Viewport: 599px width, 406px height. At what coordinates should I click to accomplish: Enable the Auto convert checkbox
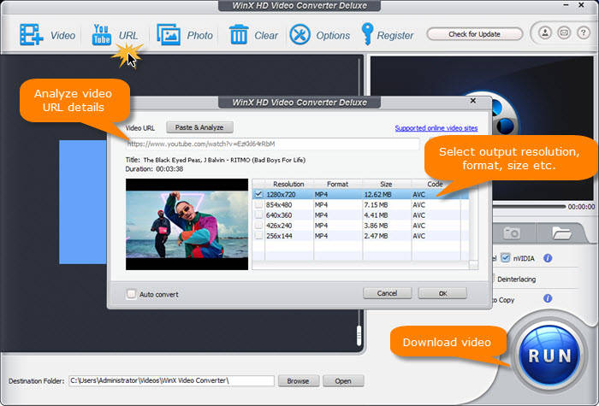pos(131,294)
